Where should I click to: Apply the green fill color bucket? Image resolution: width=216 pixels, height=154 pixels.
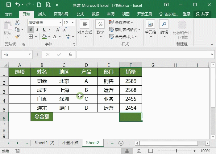pyautogui.click(x=44, y=37)
